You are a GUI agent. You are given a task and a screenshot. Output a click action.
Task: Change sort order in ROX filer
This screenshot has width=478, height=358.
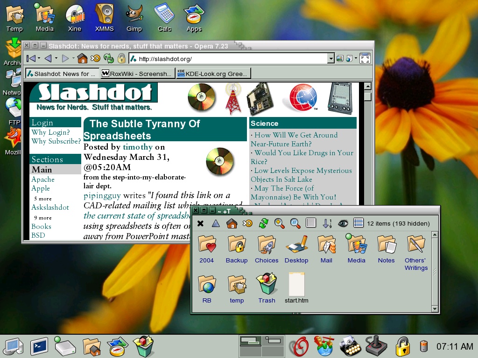(x=327, y=224)
